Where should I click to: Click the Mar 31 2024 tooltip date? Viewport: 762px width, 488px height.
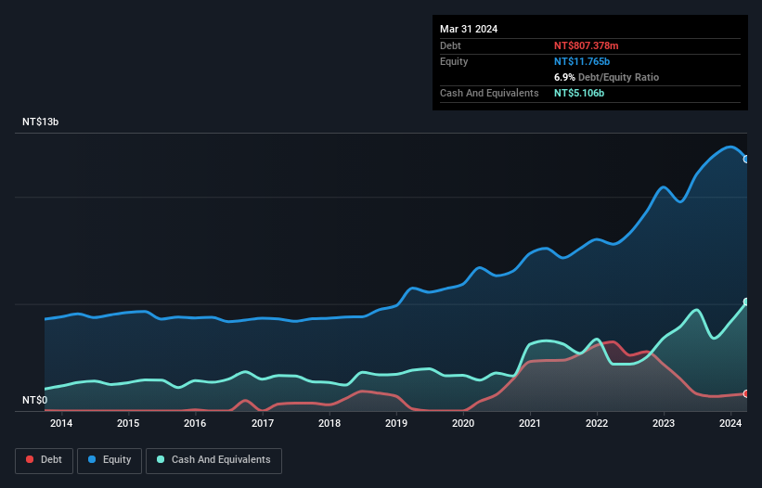(469, 29)
